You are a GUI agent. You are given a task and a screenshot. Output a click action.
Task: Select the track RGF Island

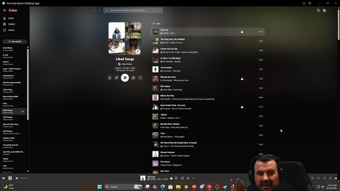coord(208,88)
